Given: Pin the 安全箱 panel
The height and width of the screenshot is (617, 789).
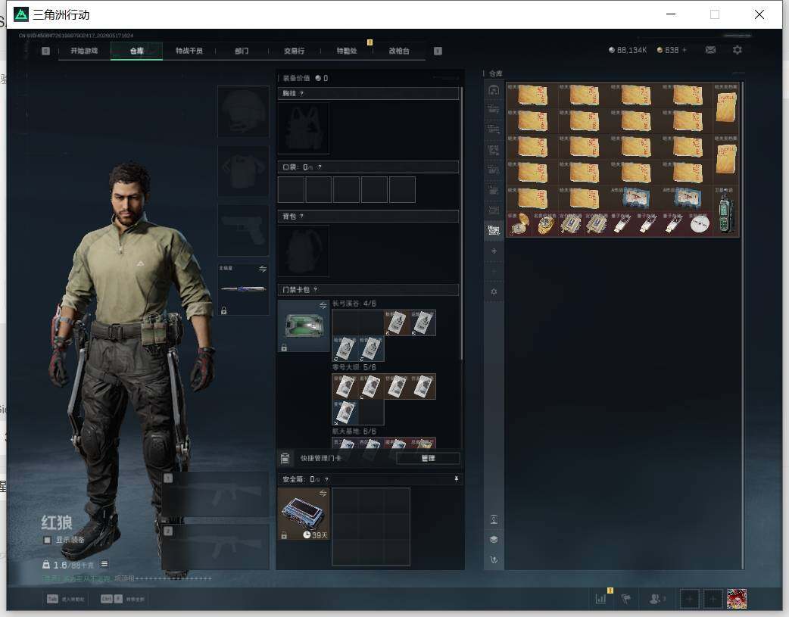Looking at the screenshot, I should [x=457, y=479].
